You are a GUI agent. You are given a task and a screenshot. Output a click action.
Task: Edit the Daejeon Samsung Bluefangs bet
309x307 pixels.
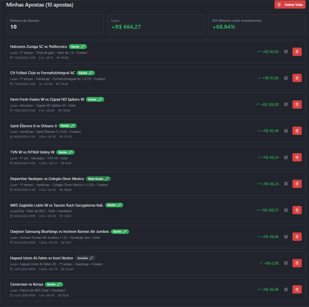point(286,237)
